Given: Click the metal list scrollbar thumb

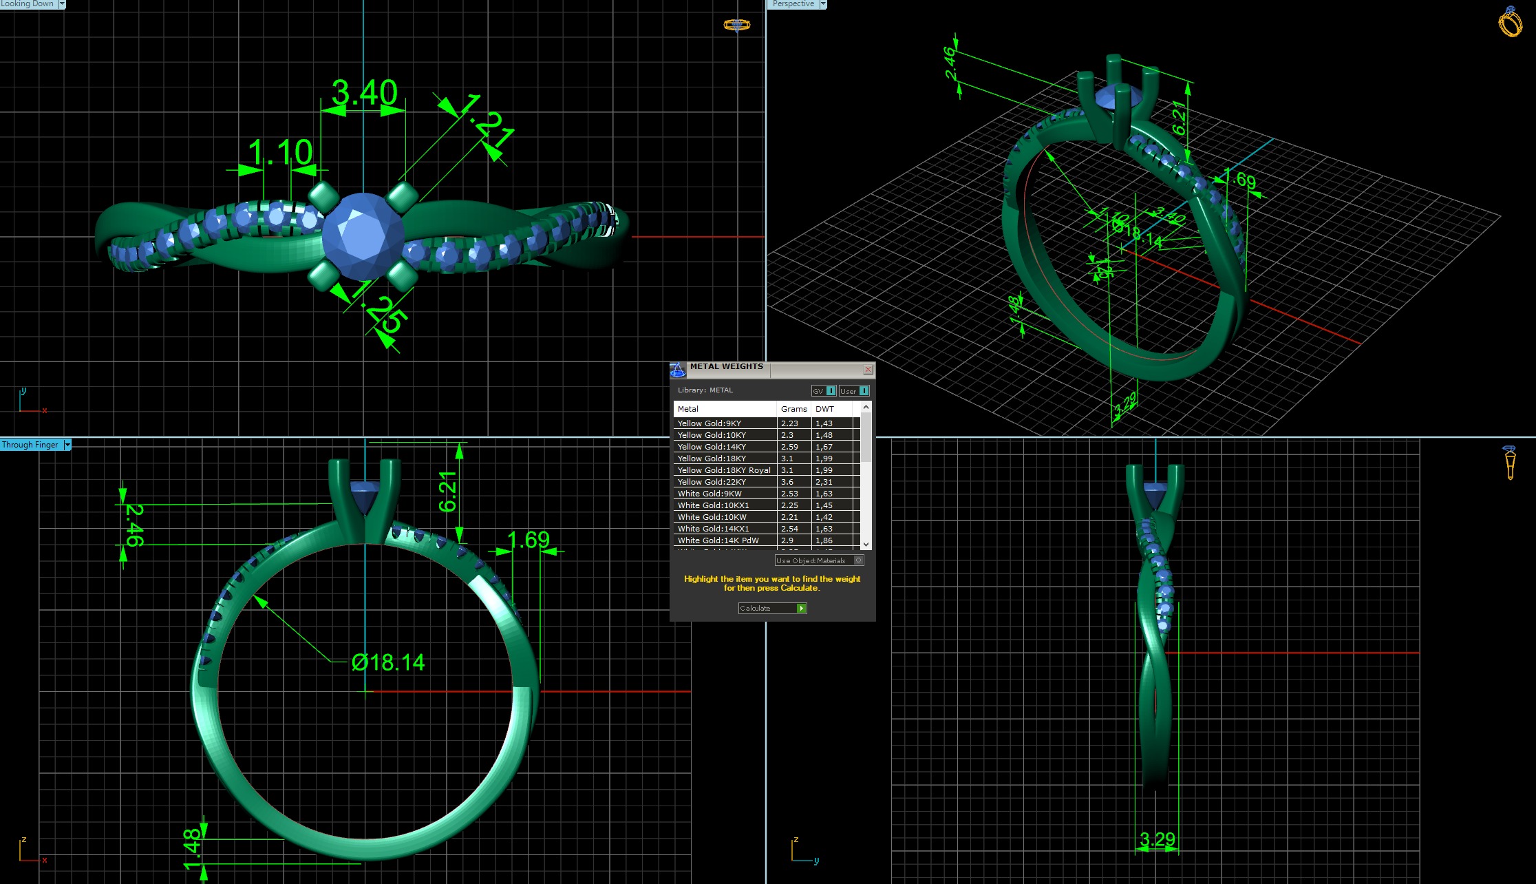Looking at the screenshot, I should point(866,437).
